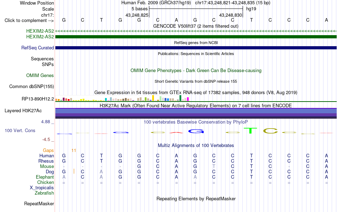Click the first base G in sequence row

click(x=64, y=20)
